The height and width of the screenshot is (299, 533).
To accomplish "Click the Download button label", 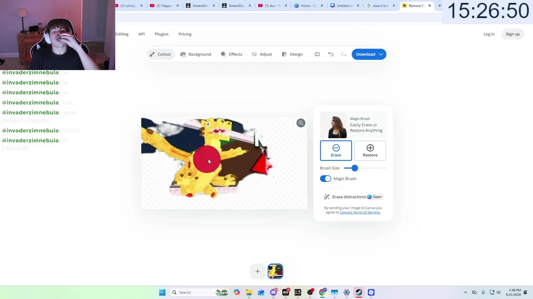I will (366, 54).
